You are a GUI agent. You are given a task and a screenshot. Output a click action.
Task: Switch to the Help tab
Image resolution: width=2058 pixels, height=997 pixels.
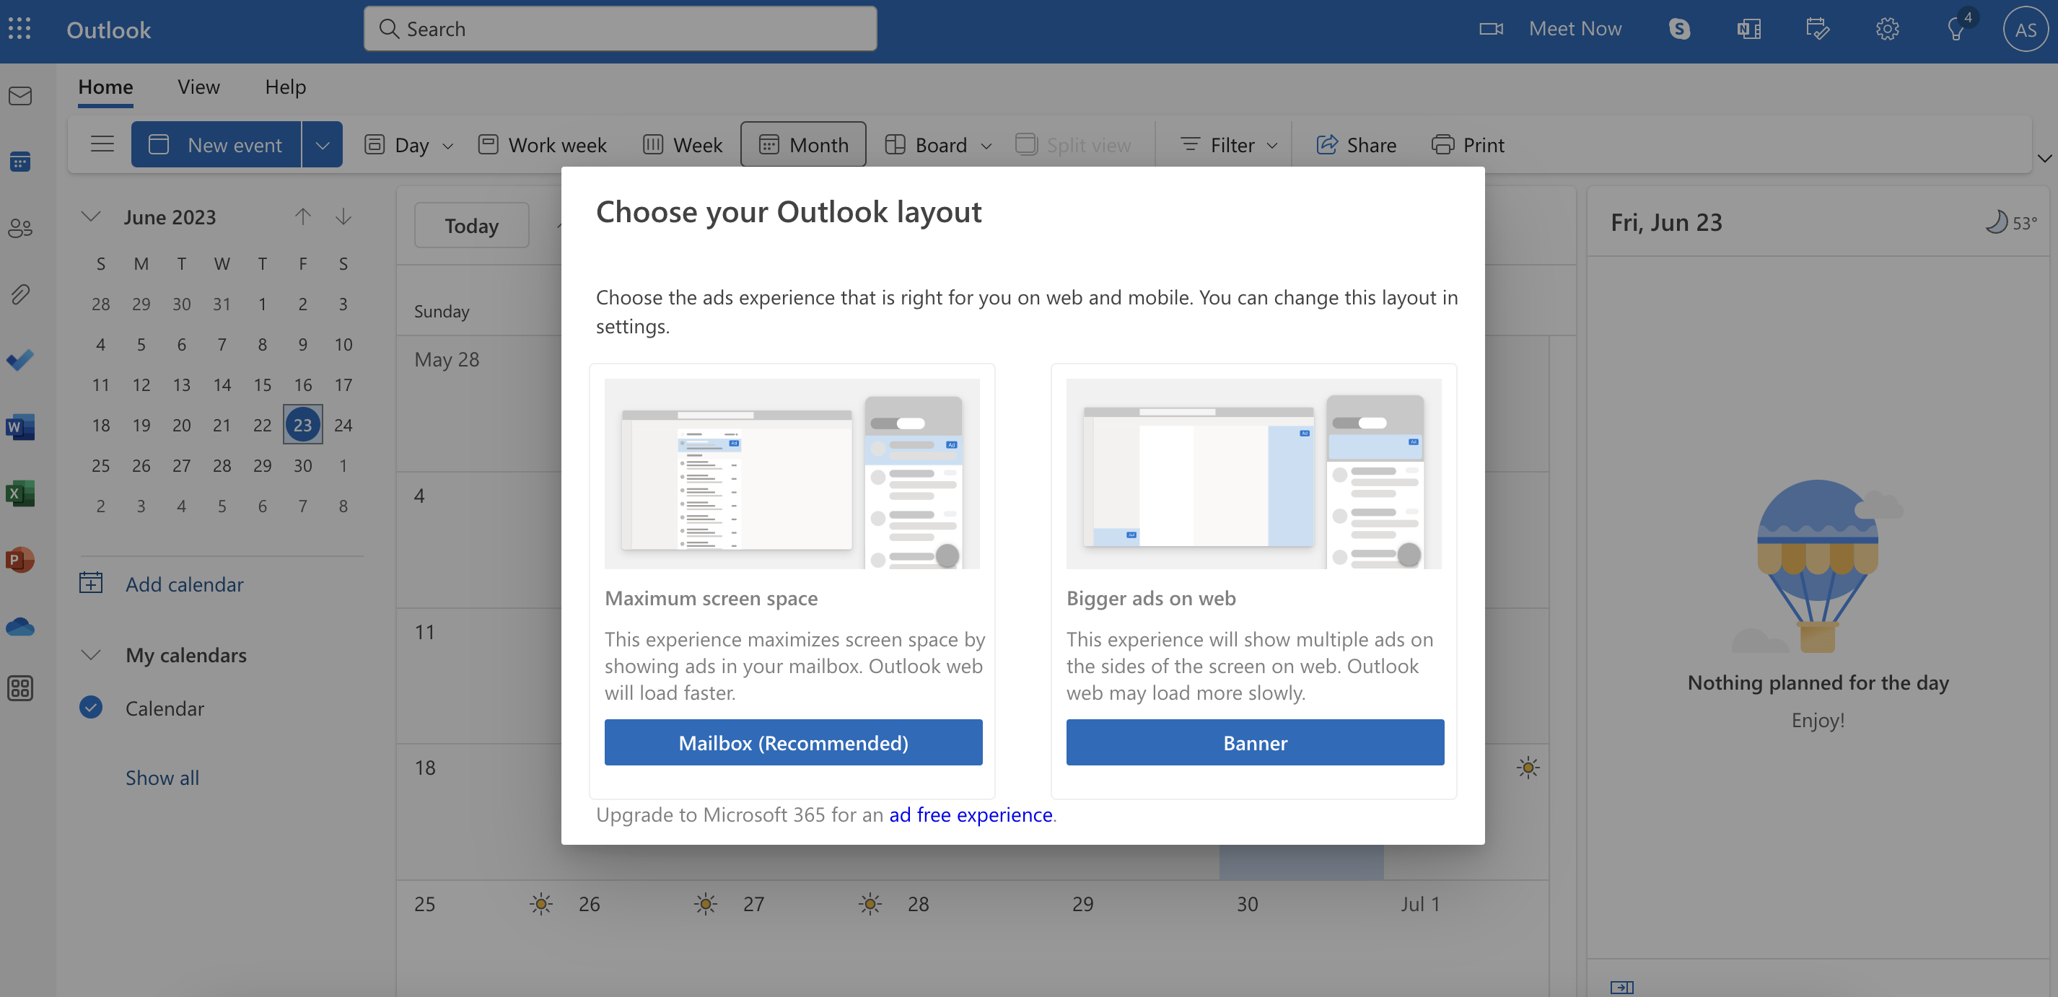(285, 87)
